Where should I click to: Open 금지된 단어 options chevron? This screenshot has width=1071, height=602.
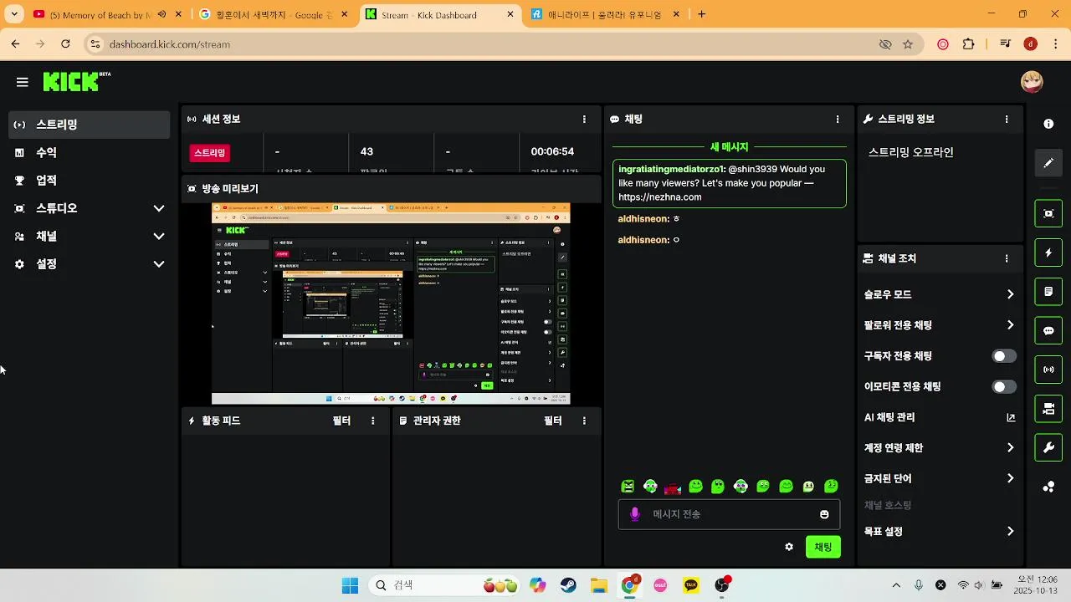(x=1010, y=479)
